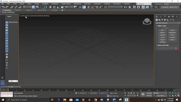Screen dimensions: 181x102
Task: Click the Teapot object type button
Action: coord(162,40)
